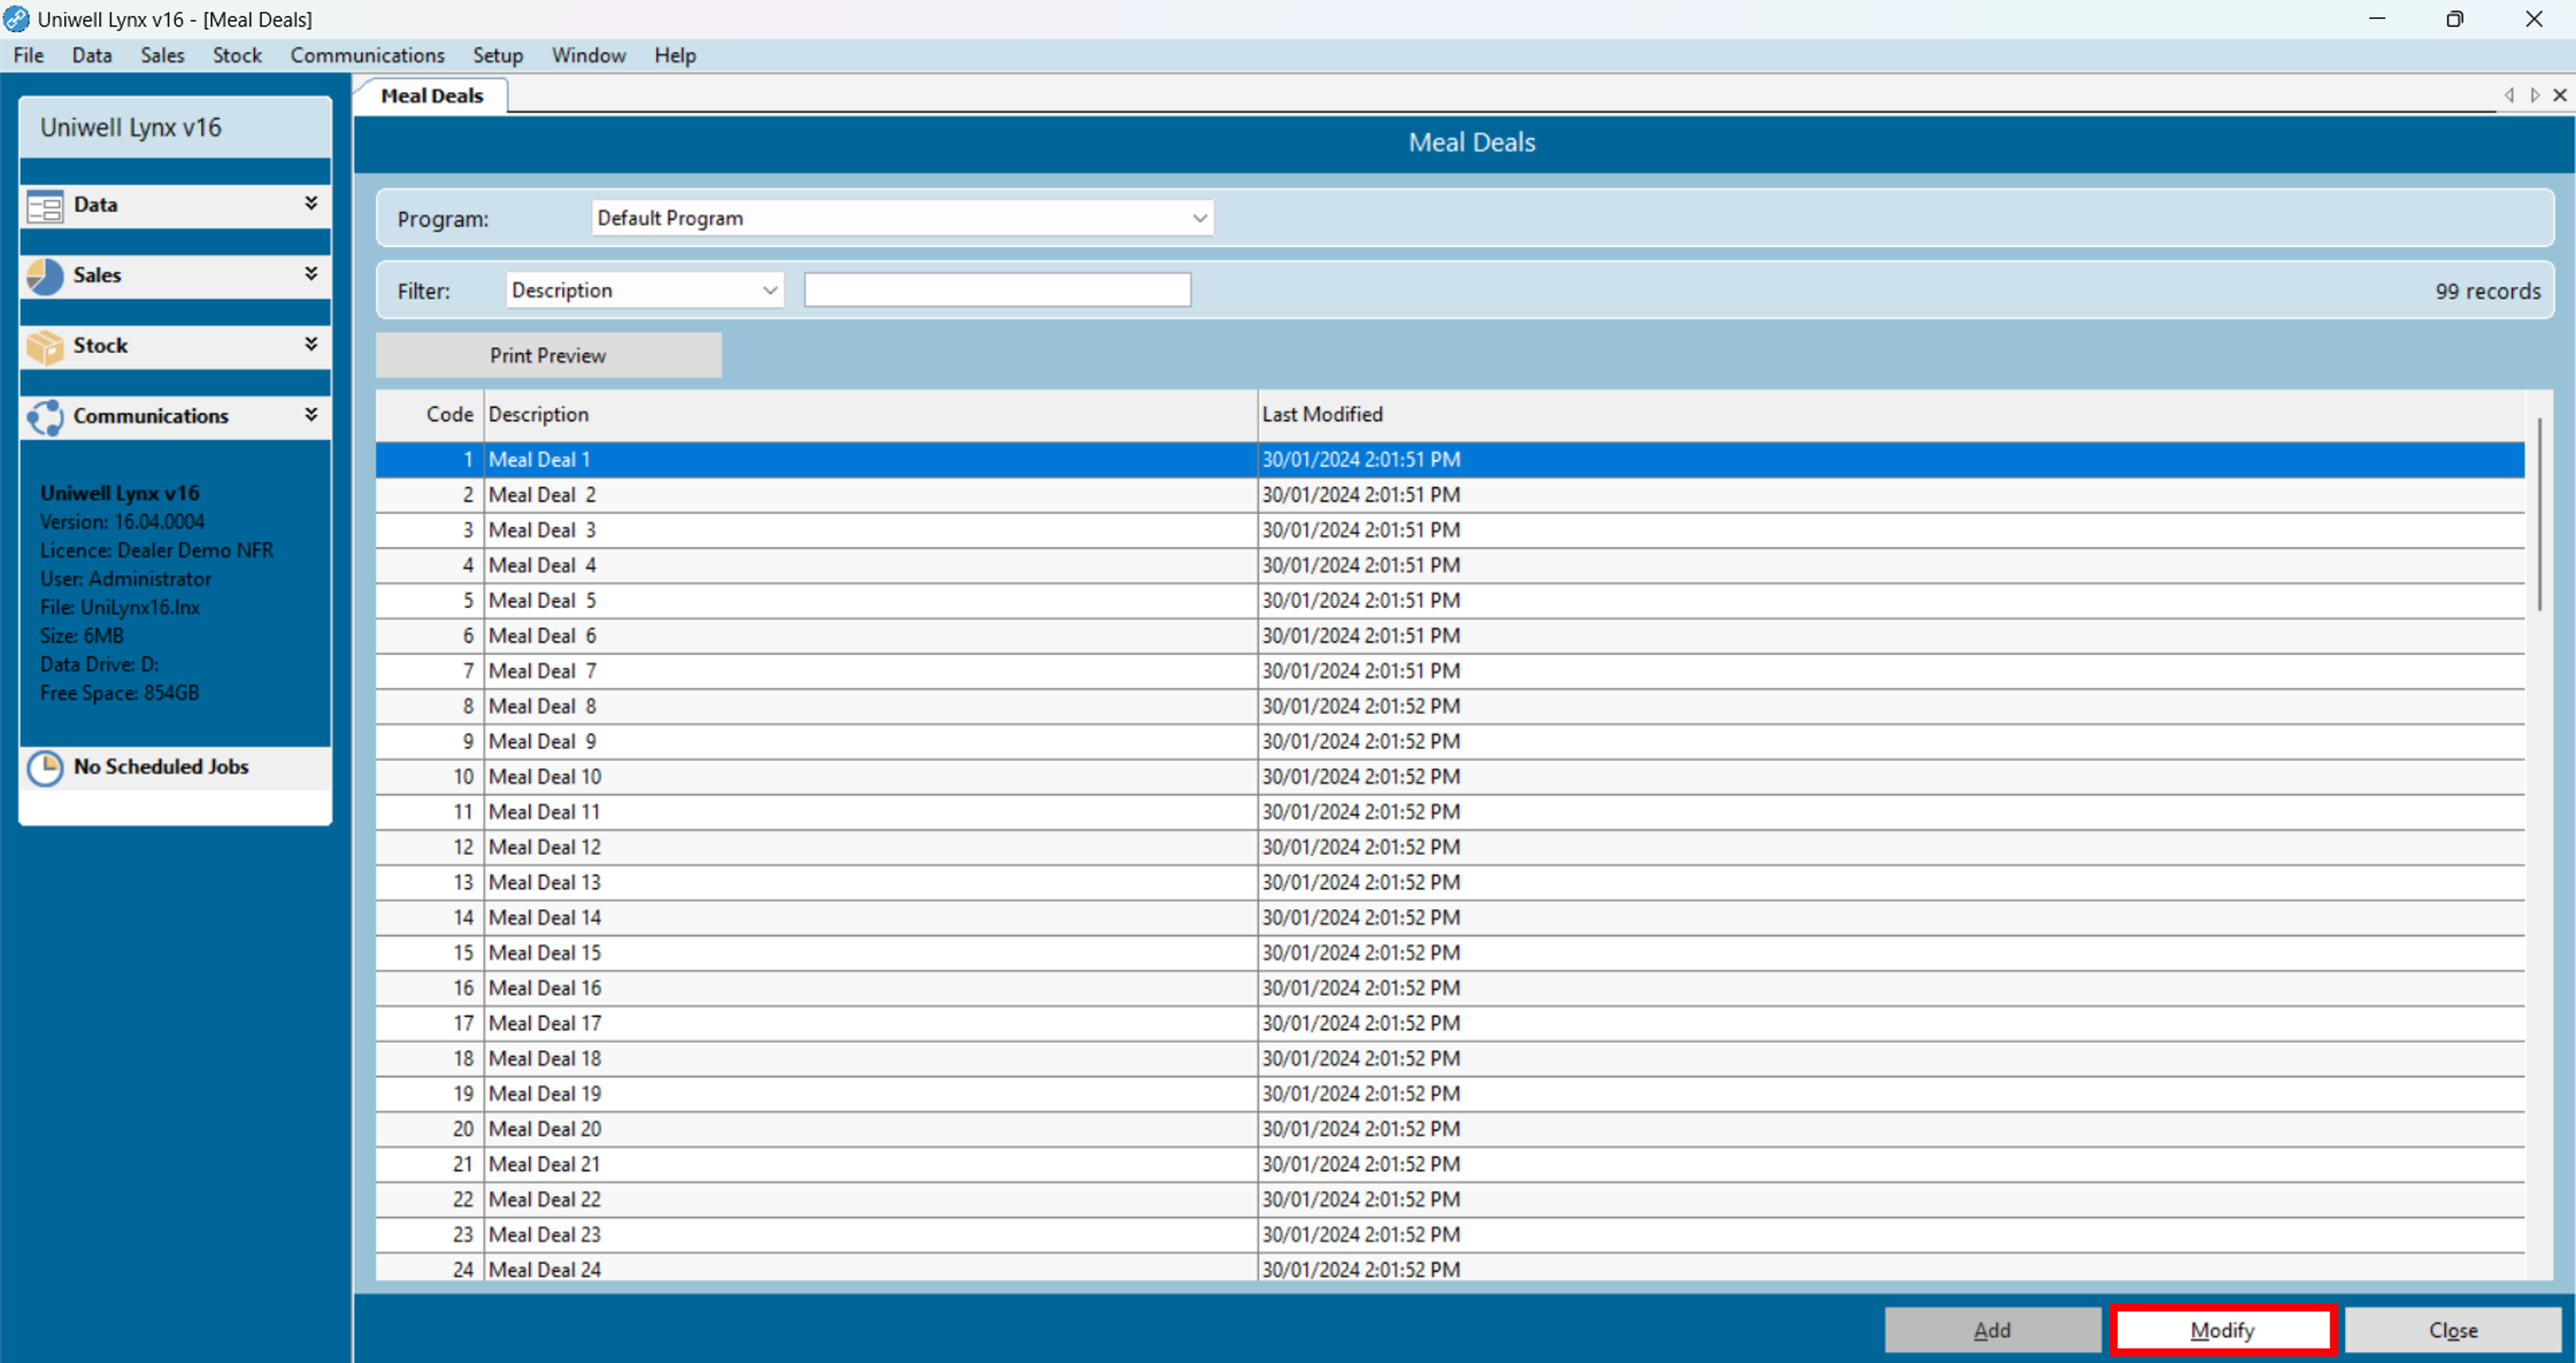Expand the Data sidebar section chevron
Image resolution: width=2576 pixels, height=1363 pixels.
click(311, 203)
